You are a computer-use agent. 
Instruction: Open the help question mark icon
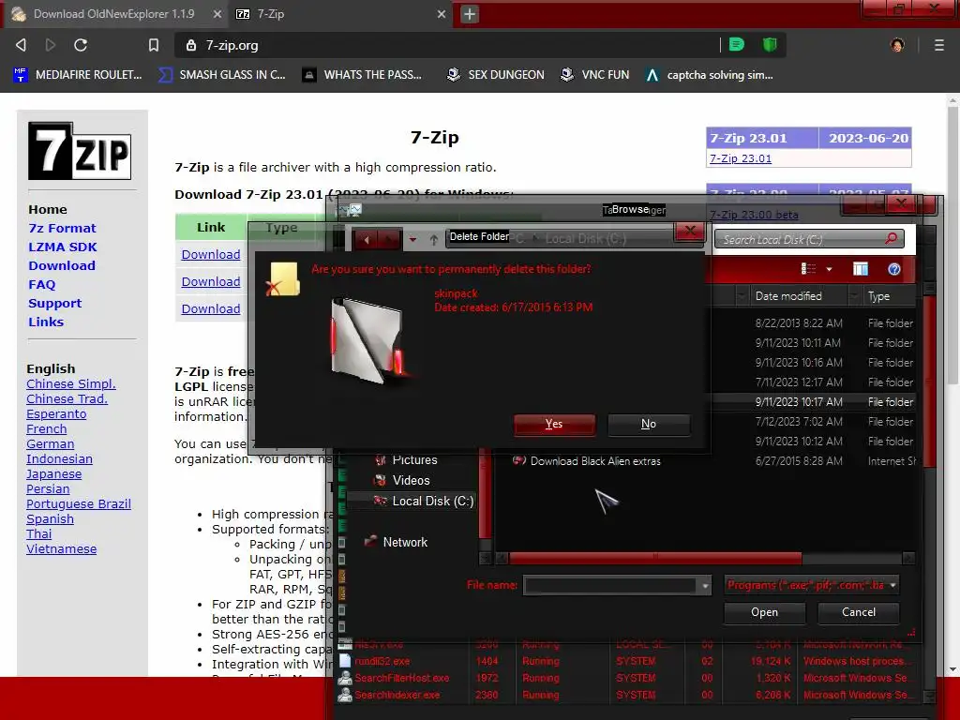click(893, 269)
